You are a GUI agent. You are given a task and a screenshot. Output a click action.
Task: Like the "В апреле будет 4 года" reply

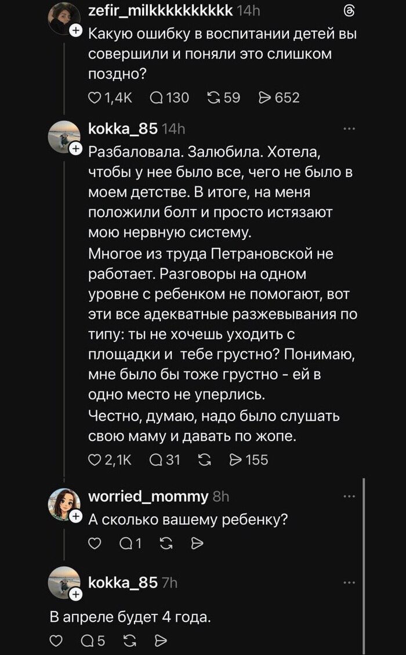57,641
